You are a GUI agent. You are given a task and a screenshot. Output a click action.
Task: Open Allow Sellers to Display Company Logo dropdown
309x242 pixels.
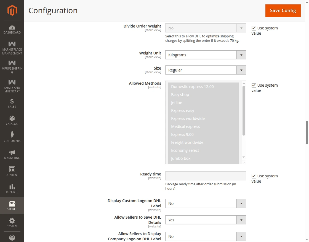(206, 237)
